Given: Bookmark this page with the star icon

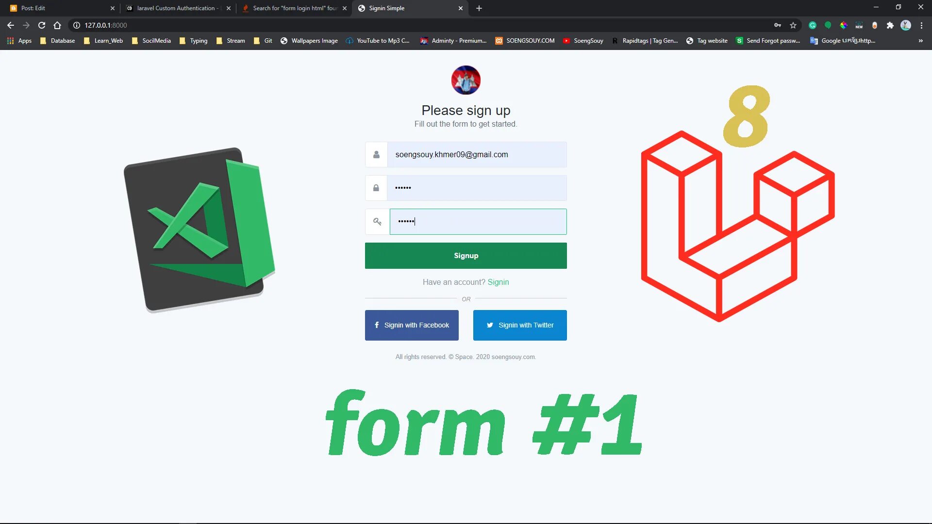Looking at the screenshot, I should point(793,25).
